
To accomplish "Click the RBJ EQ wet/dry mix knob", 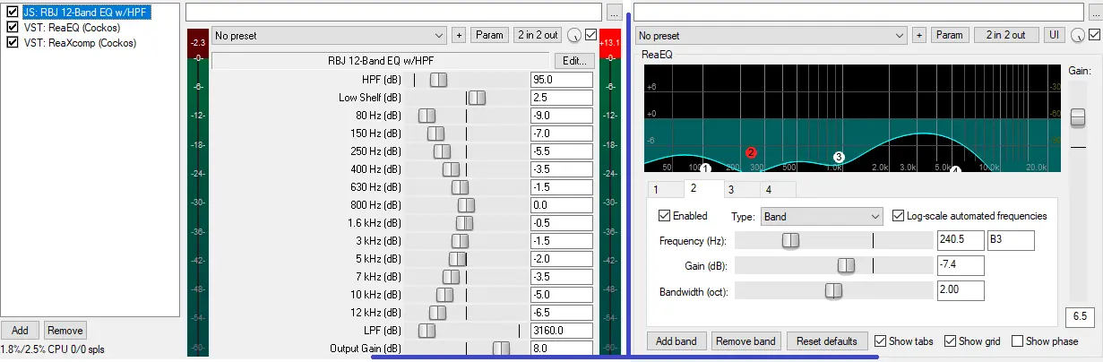I will click(573, 35).
